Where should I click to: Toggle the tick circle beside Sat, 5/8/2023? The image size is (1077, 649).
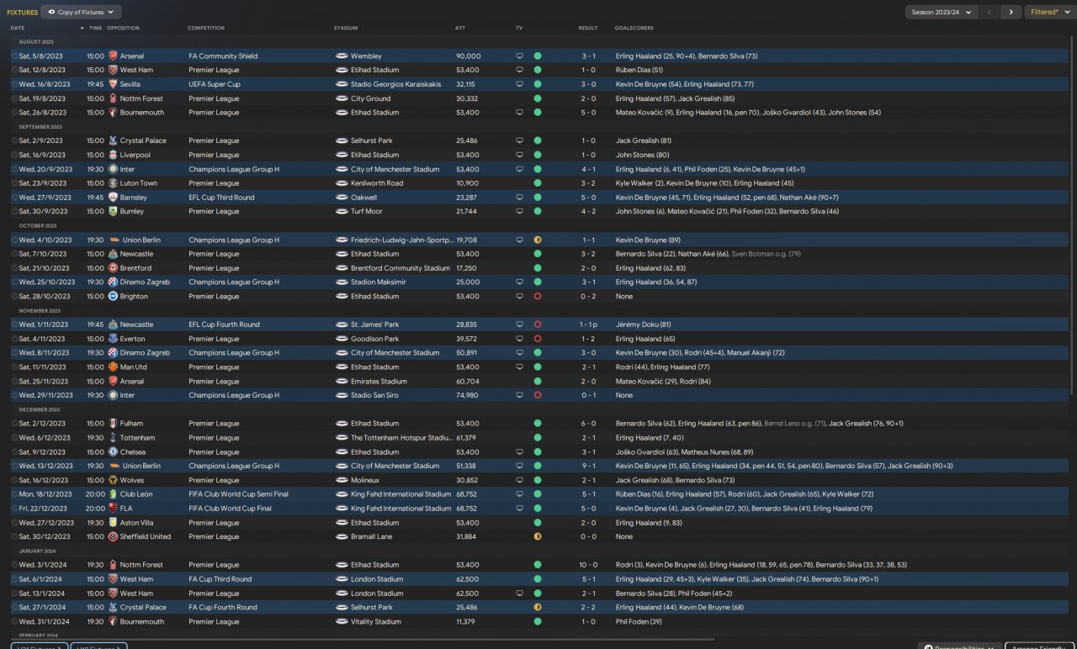coord(14,56)
